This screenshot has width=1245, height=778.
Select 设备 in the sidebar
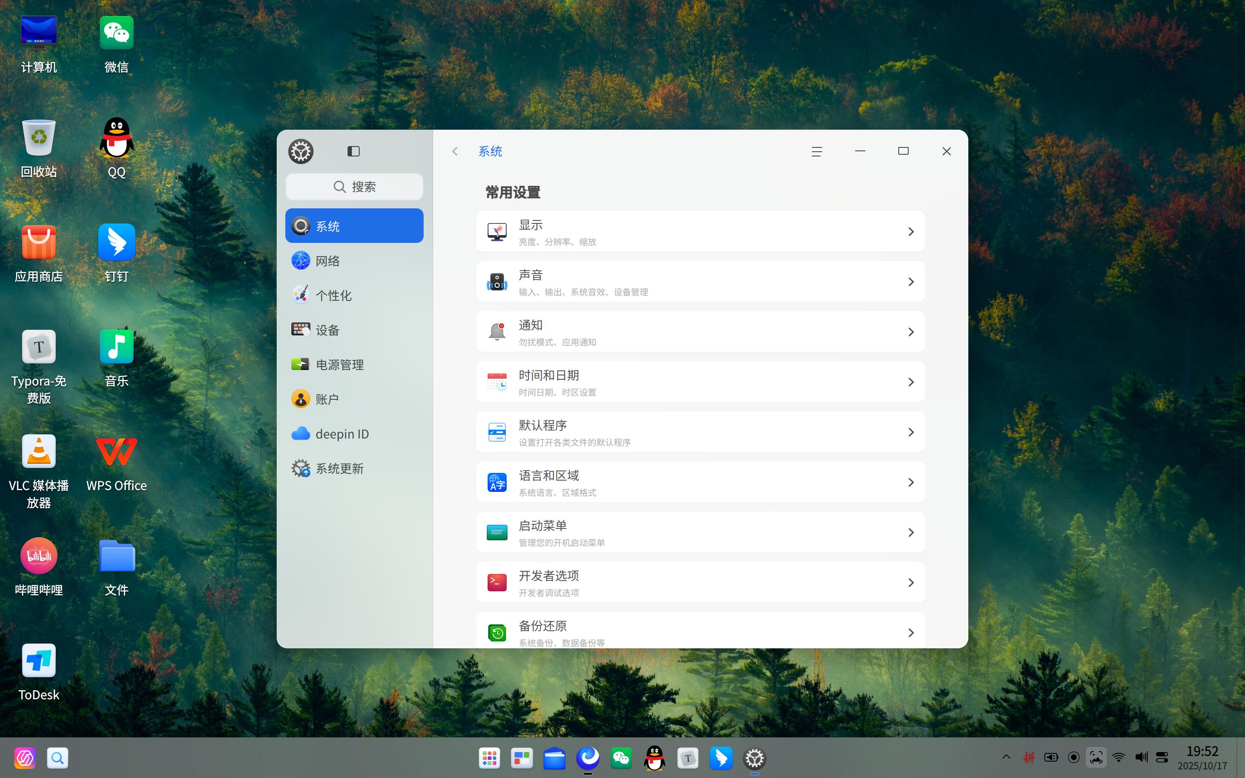point(354,329)
